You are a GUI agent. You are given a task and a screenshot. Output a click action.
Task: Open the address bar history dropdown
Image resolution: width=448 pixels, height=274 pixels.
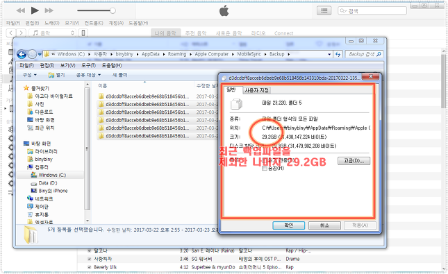pyautogui.click(x=329, y=54)
